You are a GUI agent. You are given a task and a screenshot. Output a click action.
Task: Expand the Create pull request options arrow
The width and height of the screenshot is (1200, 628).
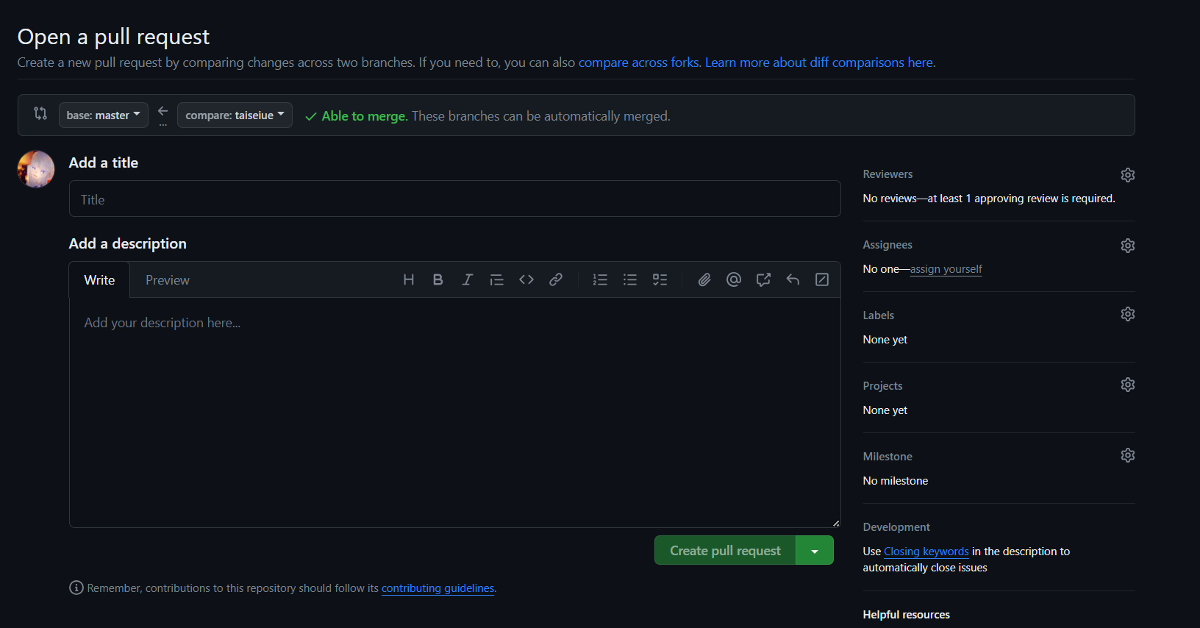(815, 551)
